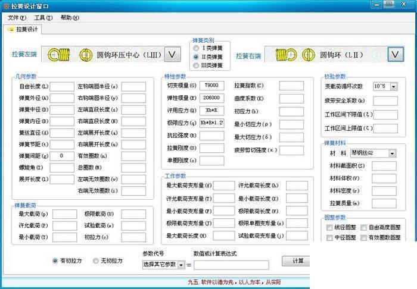
Task: Click the 疲劳剪切强度 input field
Action: [x=291, y=150]
